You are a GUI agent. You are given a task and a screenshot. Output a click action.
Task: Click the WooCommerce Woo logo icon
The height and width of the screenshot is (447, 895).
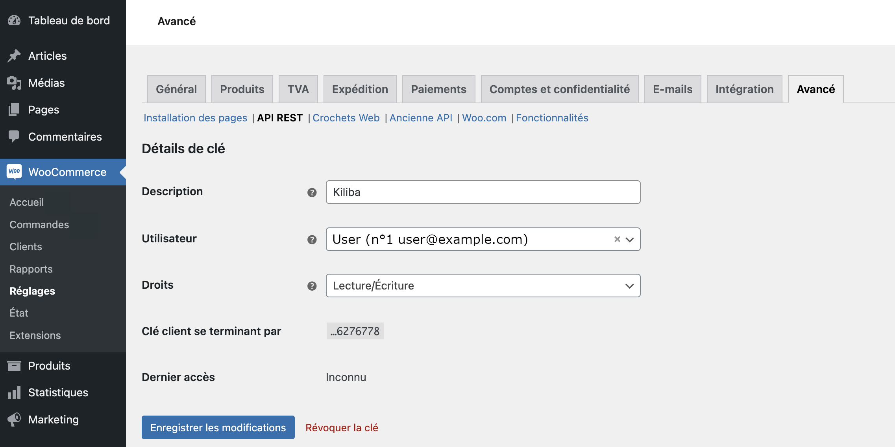[14, 172]
